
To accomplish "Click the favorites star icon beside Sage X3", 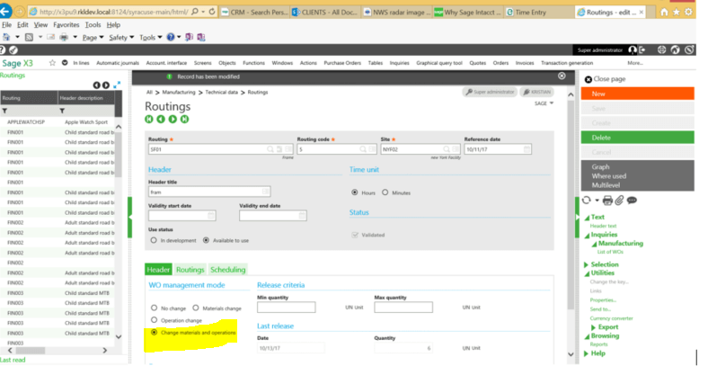I will 52,63.
